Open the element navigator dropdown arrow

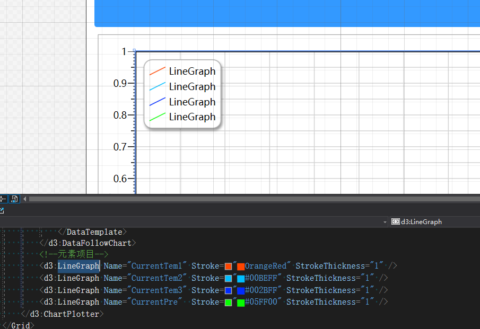(385, 221)
